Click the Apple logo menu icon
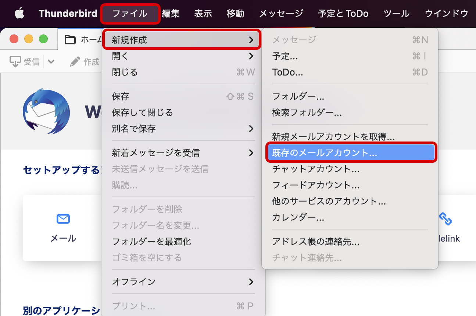Image resolution: width=476 pixels, height=316 pixels. 19,14
